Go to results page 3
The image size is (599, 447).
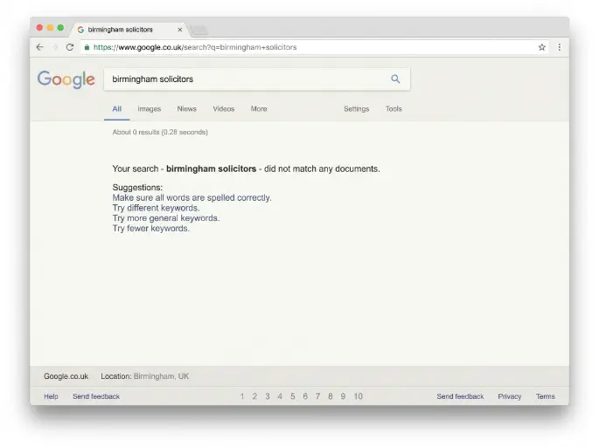[x=268, y=396]
